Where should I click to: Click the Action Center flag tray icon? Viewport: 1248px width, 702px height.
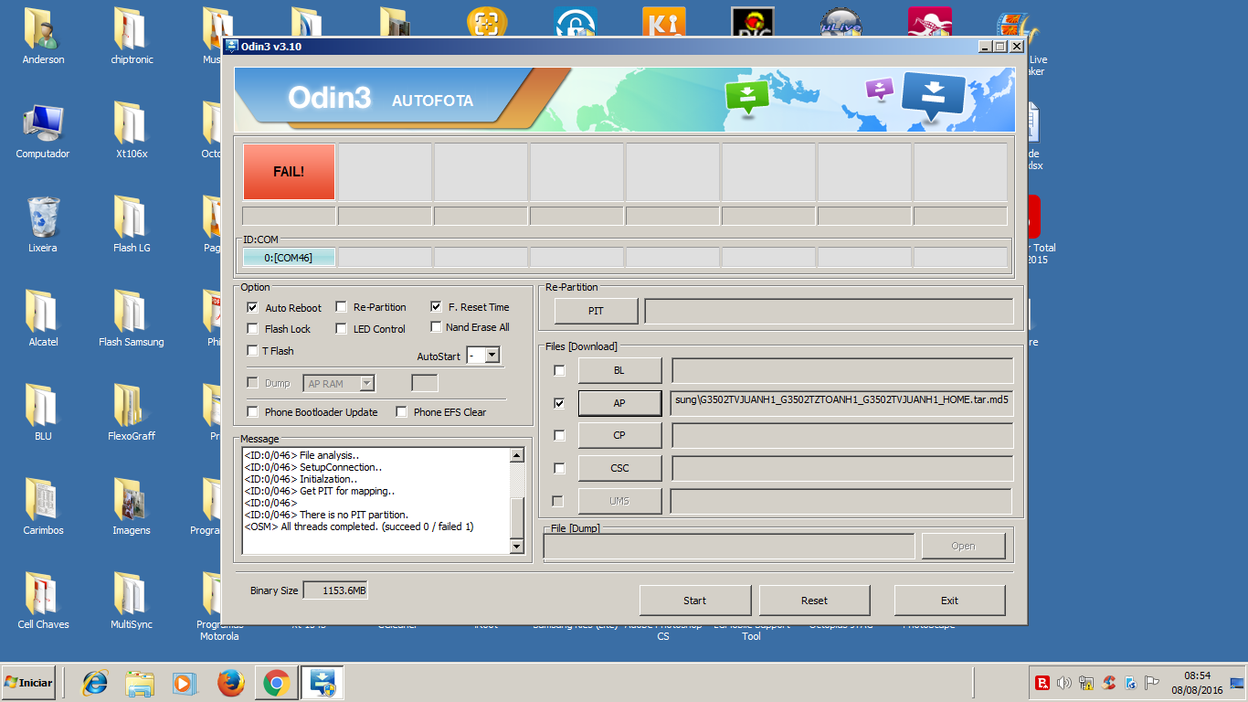point(1153,683)
